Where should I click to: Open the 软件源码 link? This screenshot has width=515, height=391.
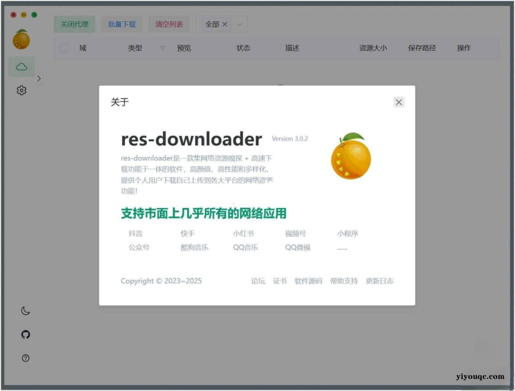pyautogui.click(x=308, y=281)
